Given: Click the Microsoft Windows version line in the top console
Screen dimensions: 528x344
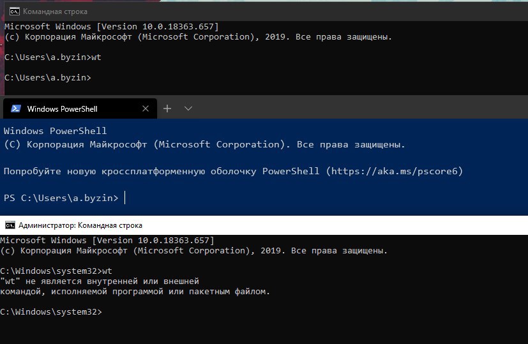Looking at the screenshot, I should (112, 27).
